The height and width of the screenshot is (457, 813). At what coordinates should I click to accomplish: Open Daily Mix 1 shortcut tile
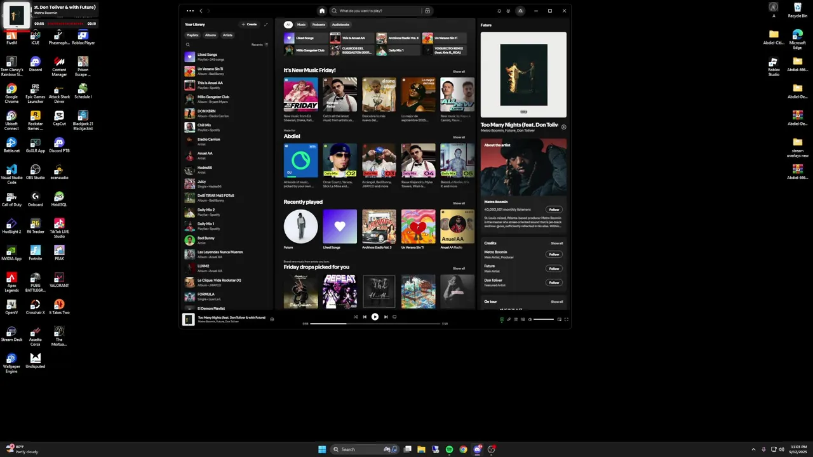coord(398,50)
